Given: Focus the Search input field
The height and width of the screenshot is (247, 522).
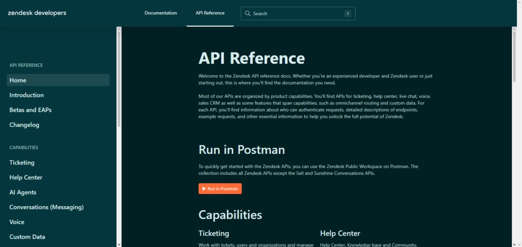Looking at the screenshot, I should [x=298, y=14].
